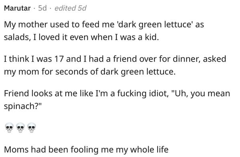Open the Marutar user profile
The width and height of the screenshot is (240, 157).
pos(17,8)
